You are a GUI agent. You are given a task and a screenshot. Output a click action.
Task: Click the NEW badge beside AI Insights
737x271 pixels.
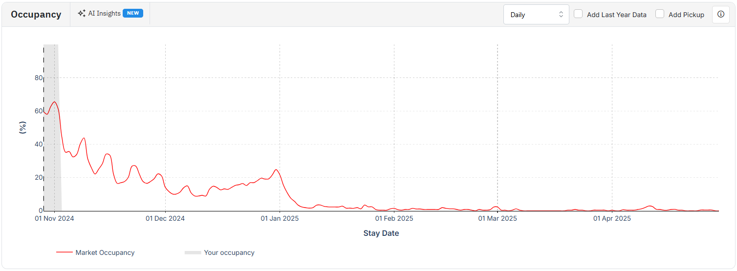[133, 13]
